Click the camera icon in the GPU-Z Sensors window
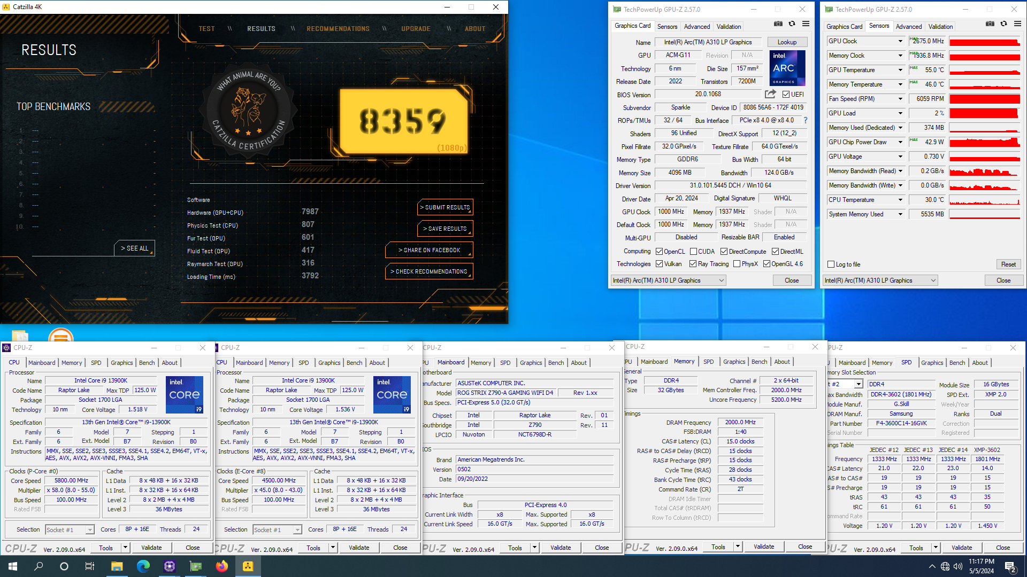 990,24
